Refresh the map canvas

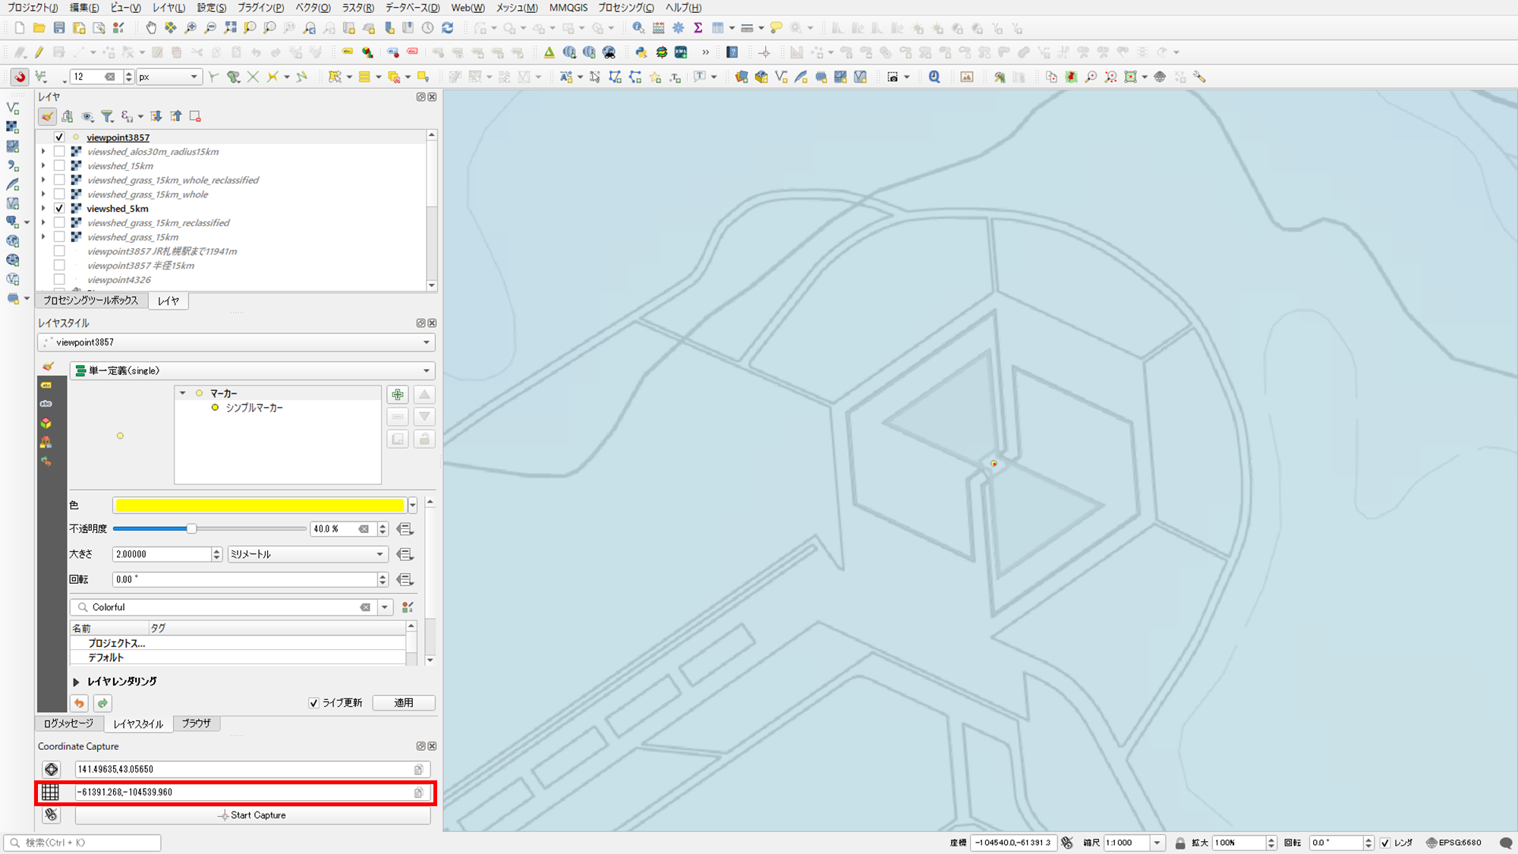pos(446,28)
